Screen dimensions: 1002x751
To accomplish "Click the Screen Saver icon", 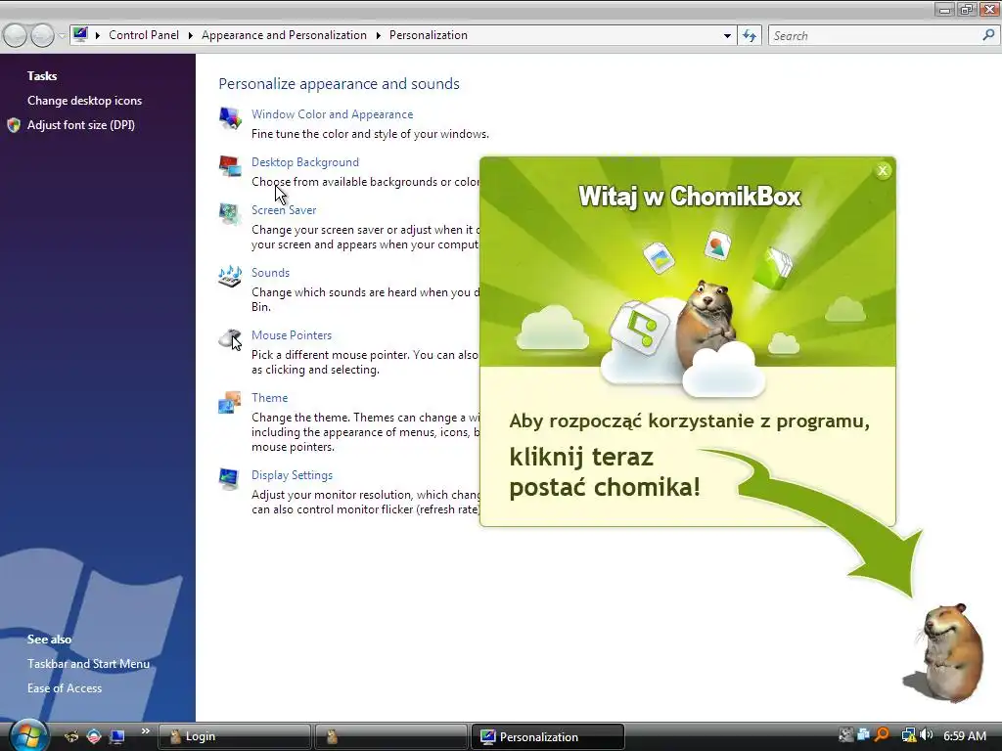I will [x=230, y=214].
